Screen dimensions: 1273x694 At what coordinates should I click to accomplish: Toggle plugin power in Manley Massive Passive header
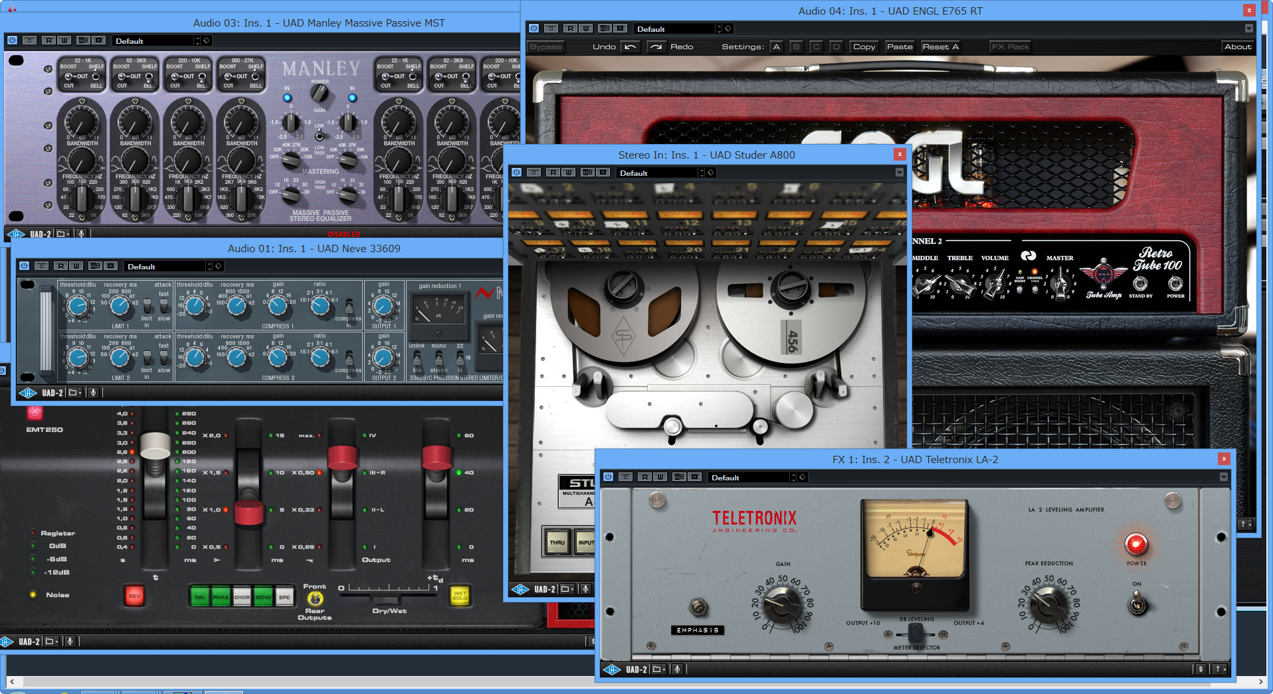tap(12, 40)
